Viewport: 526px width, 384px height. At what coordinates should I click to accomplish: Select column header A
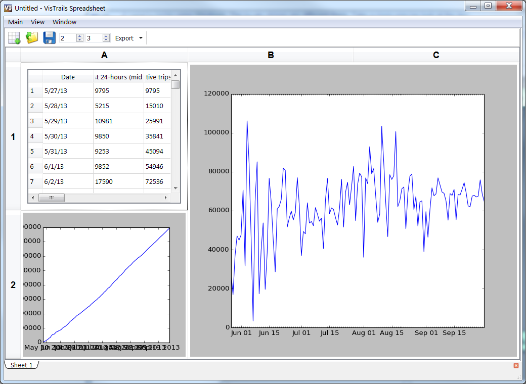point(104,55)
